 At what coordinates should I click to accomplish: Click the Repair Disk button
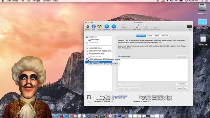tap(181, 88)
